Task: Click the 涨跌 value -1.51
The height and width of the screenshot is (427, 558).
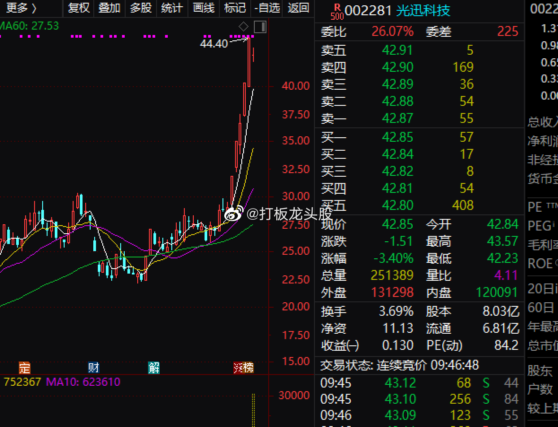Action: point(398,241)
